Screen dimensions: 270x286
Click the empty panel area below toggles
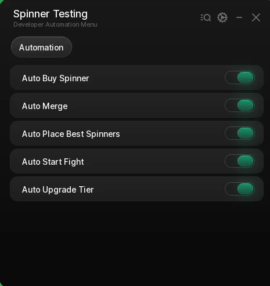coord(135,242)
